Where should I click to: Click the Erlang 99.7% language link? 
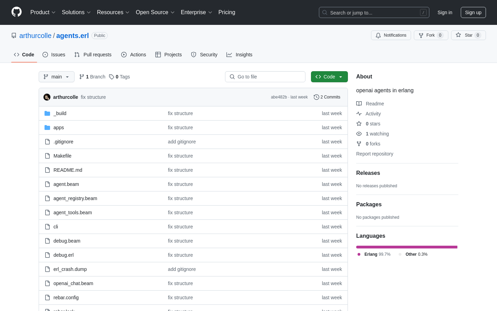[x=374, y=254]
